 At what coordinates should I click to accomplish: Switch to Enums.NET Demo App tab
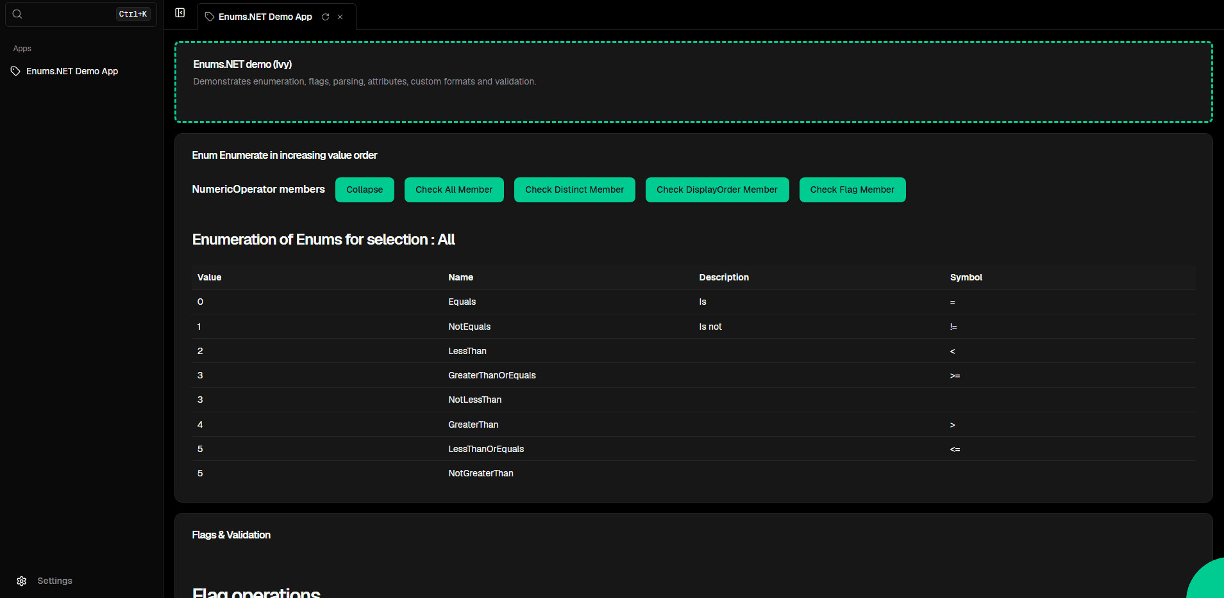(x=265, y=17)
